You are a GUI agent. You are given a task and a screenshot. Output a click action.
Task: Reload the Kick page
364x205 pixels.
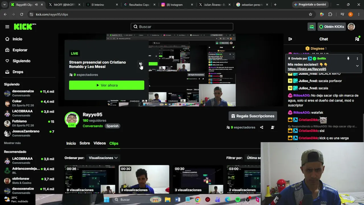pyautogui.click(x=22, y=14)
